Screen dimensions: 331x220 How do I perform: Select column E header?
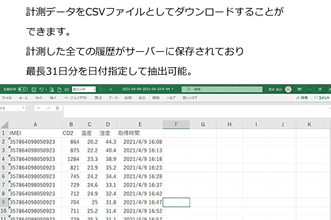click(140, 125)
